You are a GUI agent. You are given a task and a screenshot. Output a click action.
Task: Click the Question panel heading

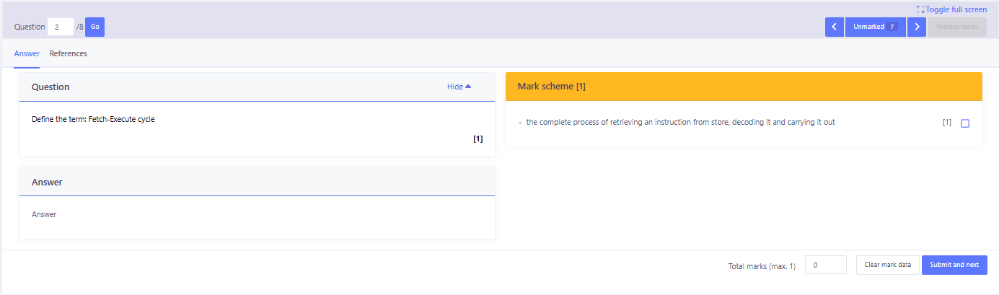click(x=50, y=87)
